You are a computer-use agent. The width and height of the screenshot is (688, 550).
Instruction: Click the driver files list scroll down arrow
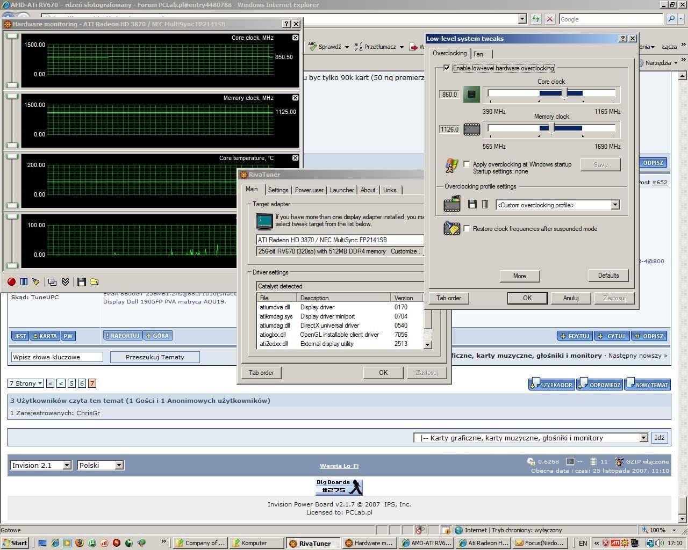428,345
